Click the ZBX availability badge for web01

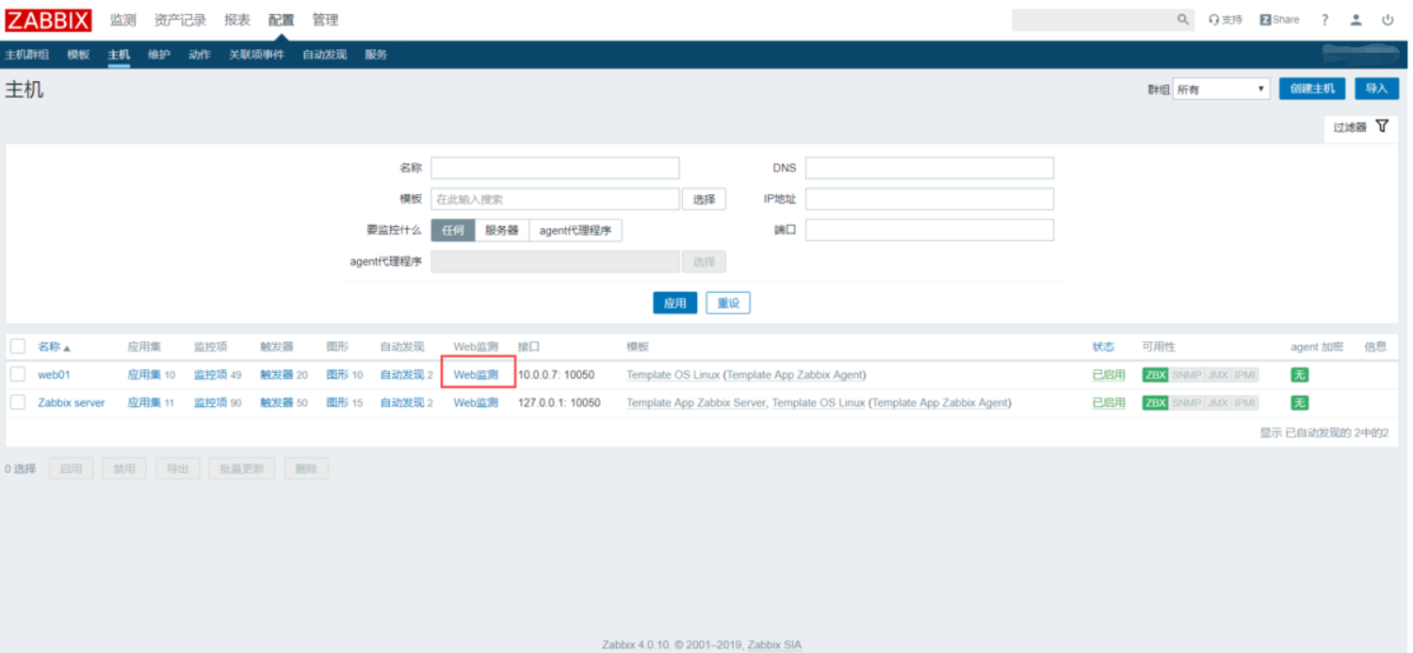click(1155, 375)
